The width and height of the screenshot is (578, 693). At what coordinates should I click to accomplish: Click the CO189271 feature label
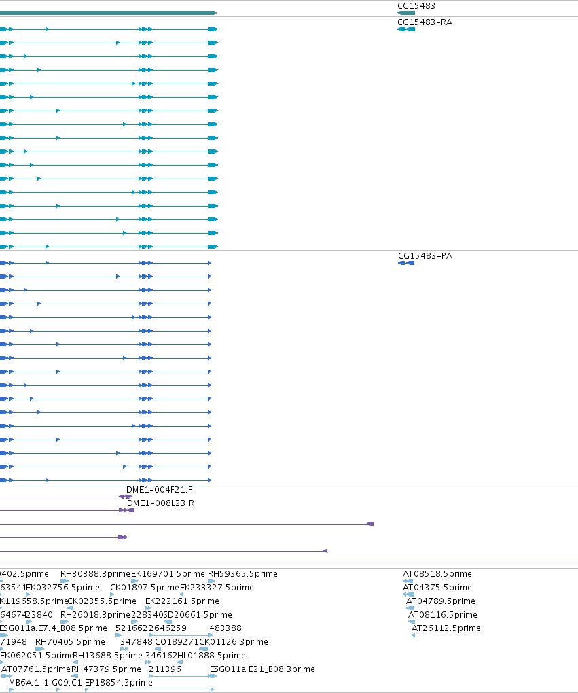coord(177,642)
